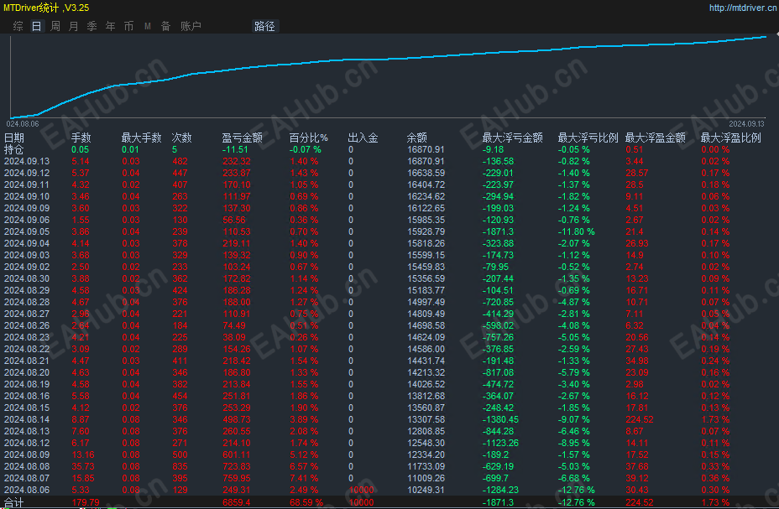Select the 持仓 open positions row
The height and width of the screenshot is (509, 779).
point(389,149)
